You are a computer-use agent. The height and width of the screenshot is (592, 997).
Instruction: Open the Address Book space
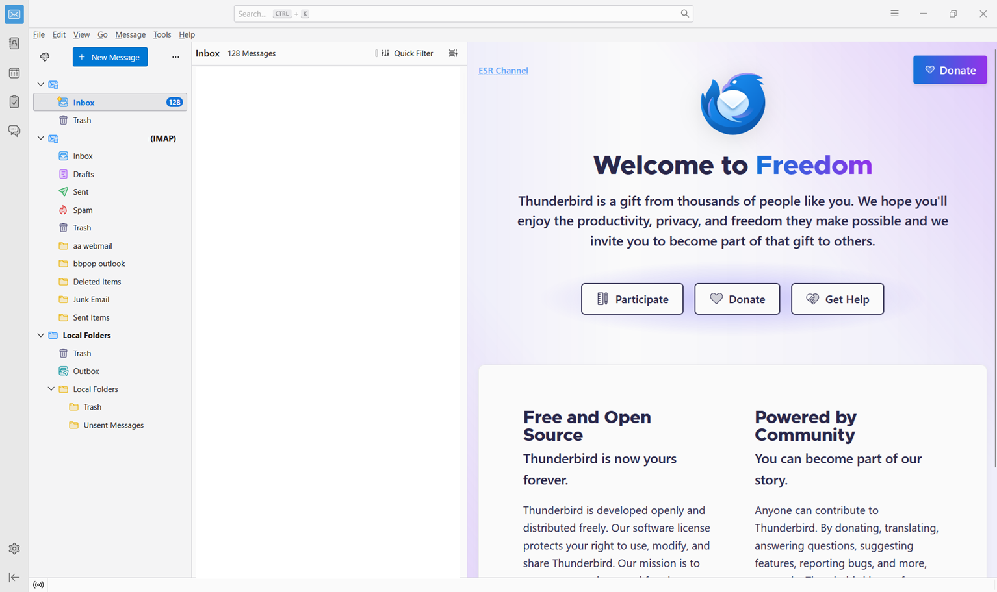[14, 43]
